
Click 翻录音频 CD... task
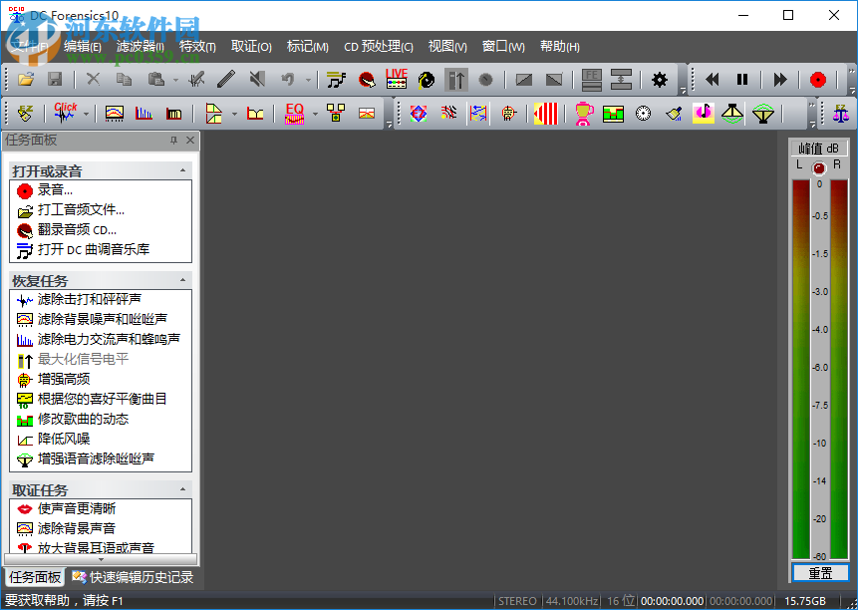click(67, 230)
